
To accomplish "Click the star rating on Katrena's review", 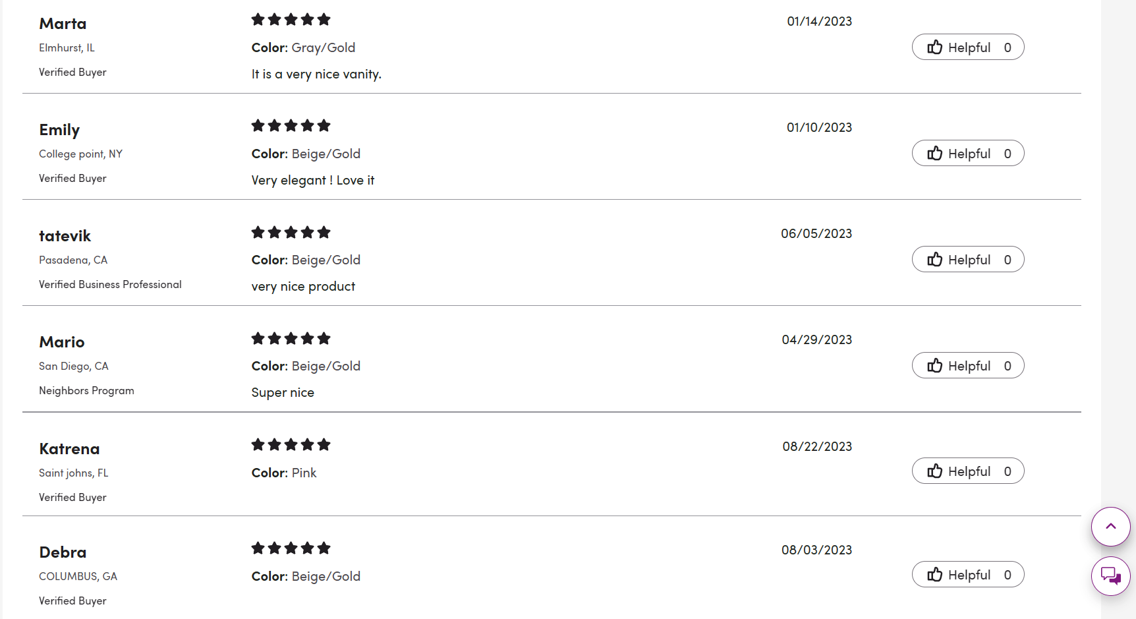I will (x=291, y=445).
